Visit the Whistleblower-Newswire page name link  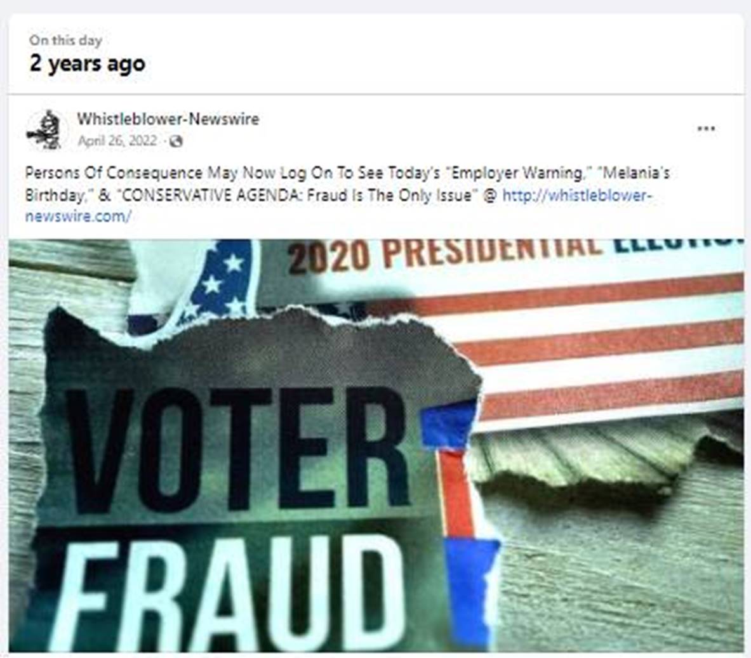point(168,119)
